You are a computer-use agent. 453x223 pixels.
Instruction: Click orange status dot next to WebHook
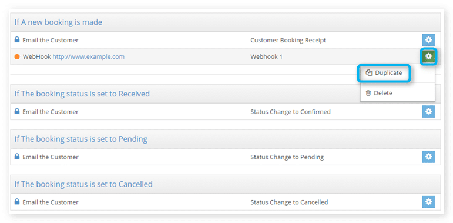[x=17, y=56]
